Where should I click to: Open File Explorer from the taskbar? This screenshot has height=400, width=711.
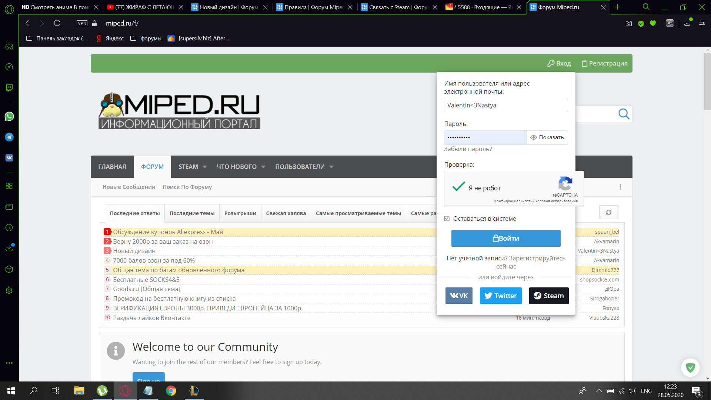79,391
